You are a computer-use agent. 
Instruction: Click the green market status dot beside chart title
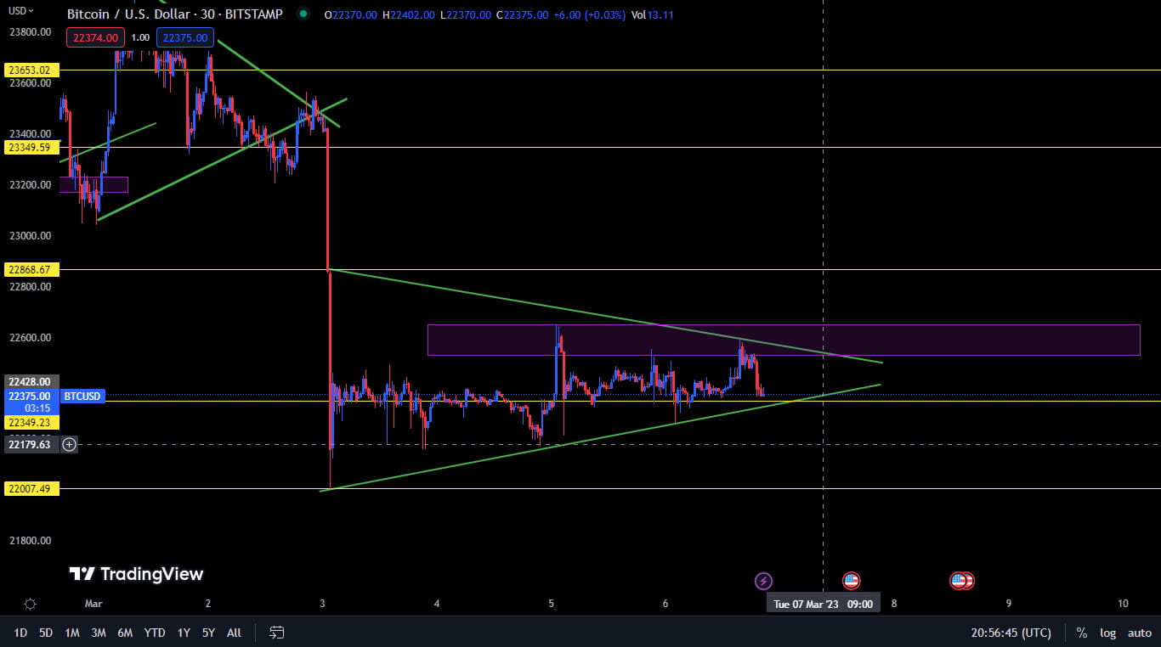click(302, 14)
